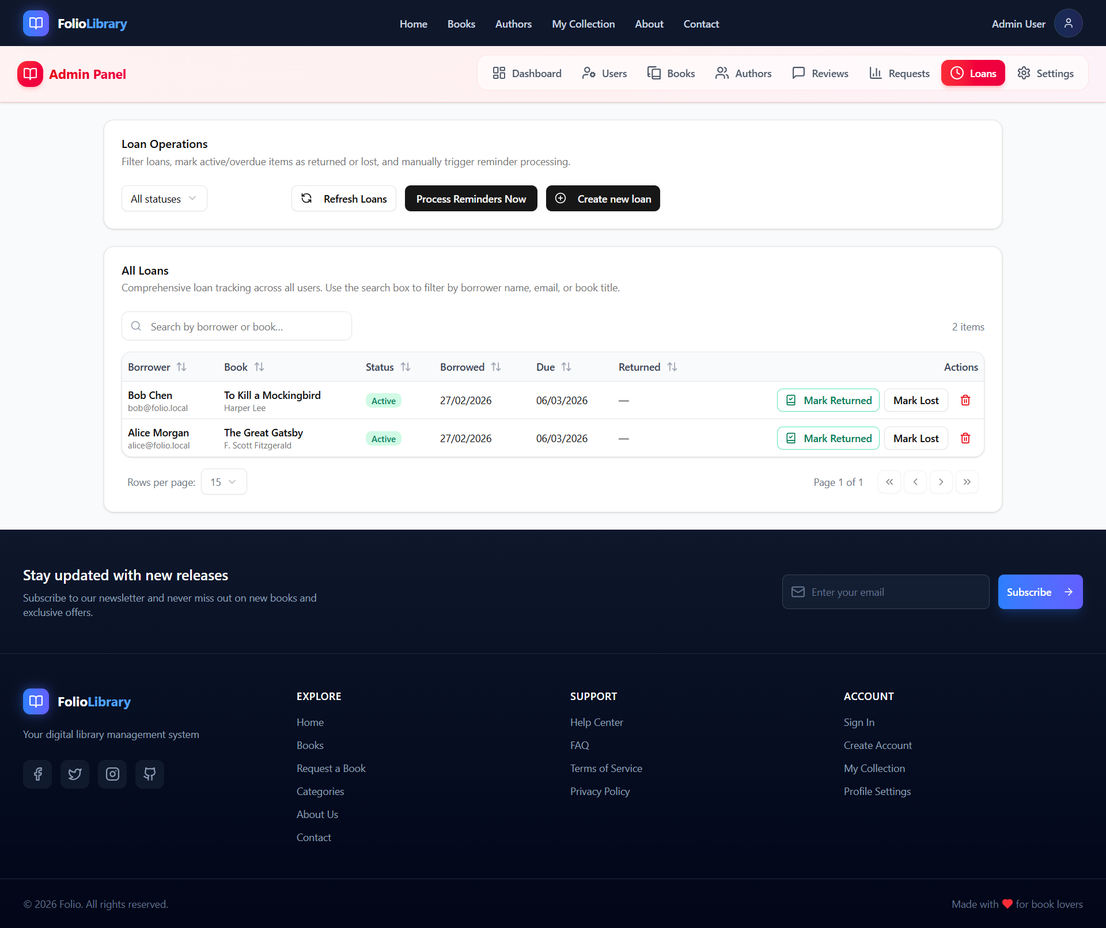This screenshot has width=1106, height=928.
Task: Open the All statuses filter dropdown
Action: [164, 198]
